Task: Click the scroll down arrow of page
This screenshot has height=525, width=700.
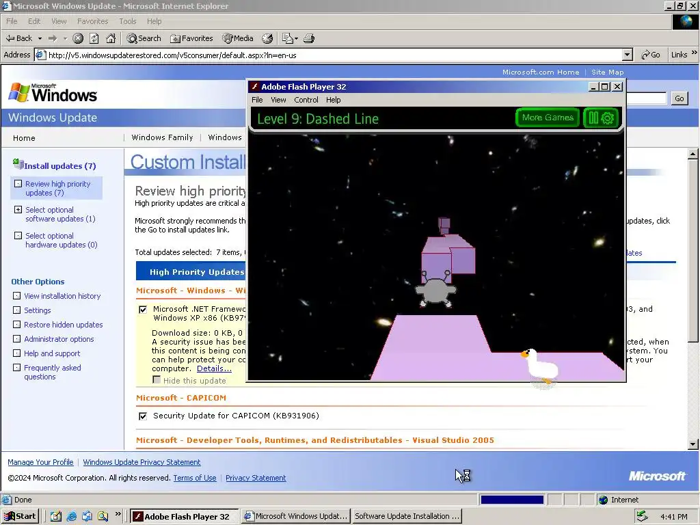Action: tap(693, 444)
